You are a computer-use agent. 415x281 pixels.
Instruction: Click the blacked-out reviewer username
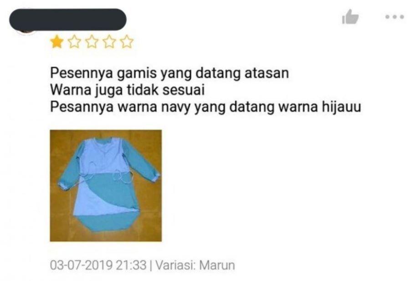tap(68, 20)
